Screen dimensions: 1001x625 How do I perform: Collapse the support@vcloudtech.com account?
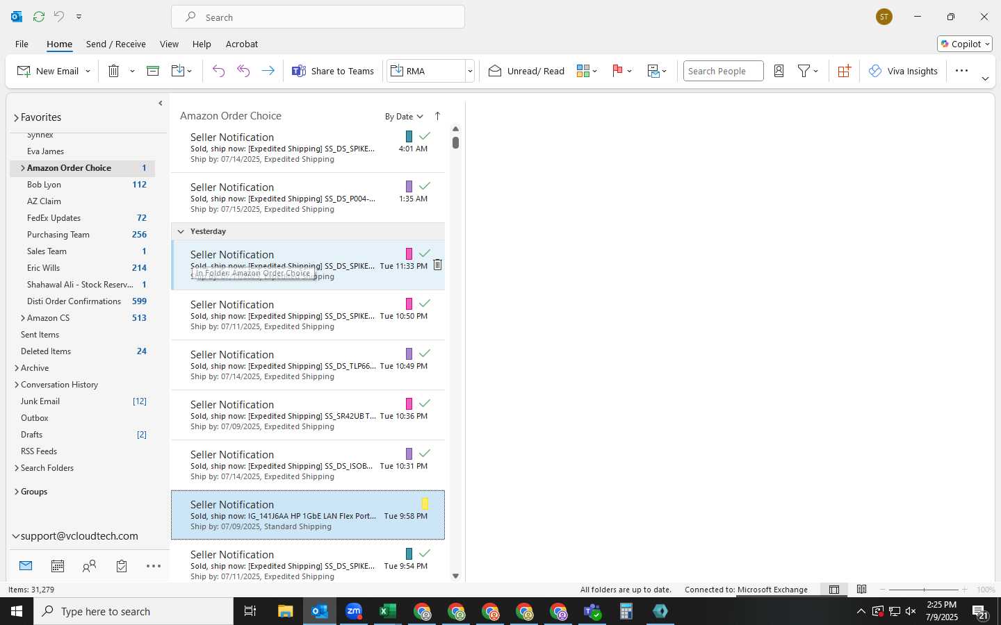[16, 536]
